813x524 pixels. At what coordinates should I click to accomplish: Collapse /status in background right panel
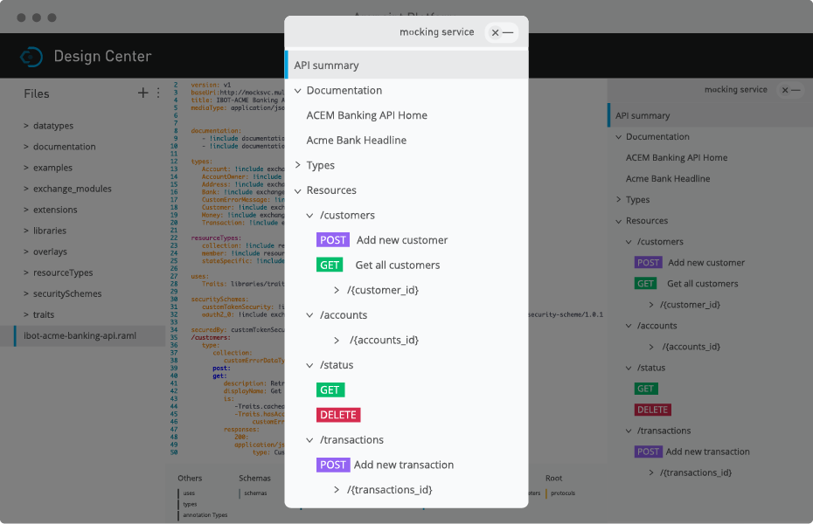[x=629, y=368]
